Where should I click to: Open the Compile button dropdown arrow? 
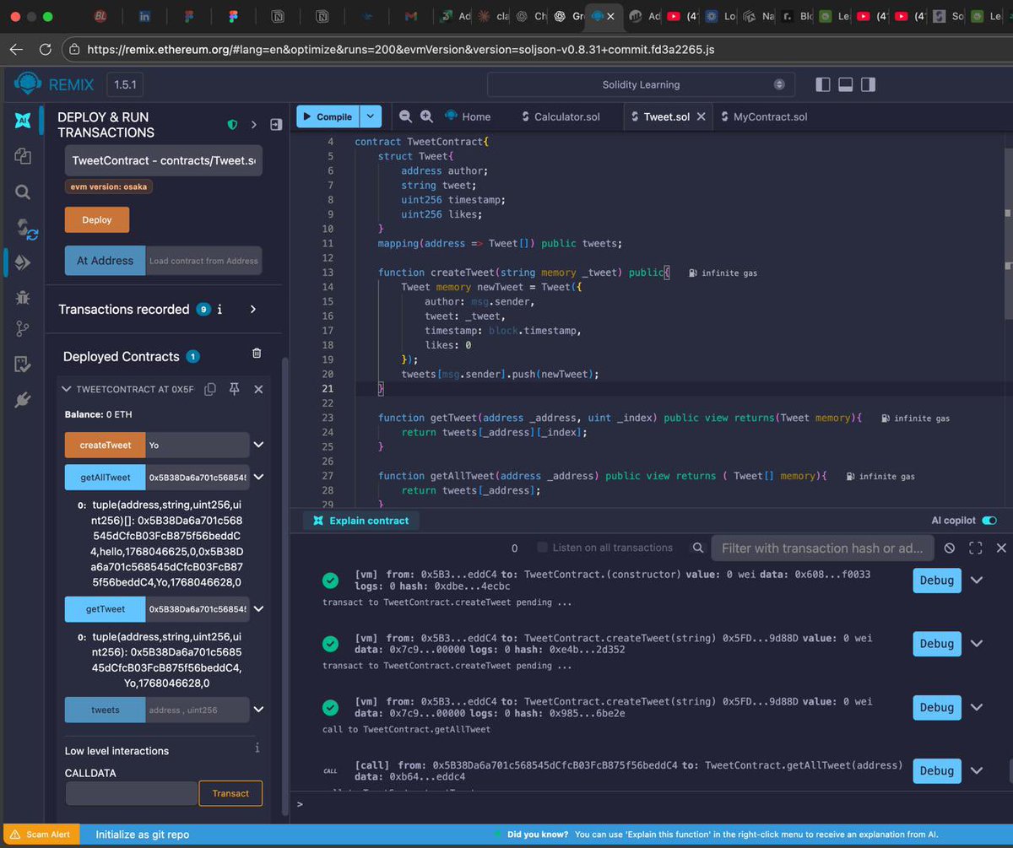point(371,116)
